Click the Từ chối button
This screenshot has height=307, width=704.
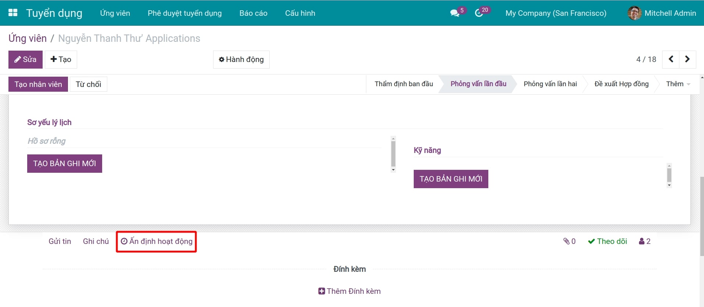click(x=89, y=84)
